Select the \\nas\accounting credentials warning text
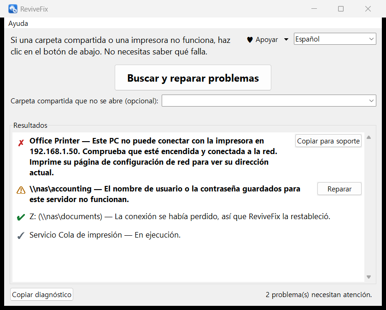386x310 pixels. point(165,194)
